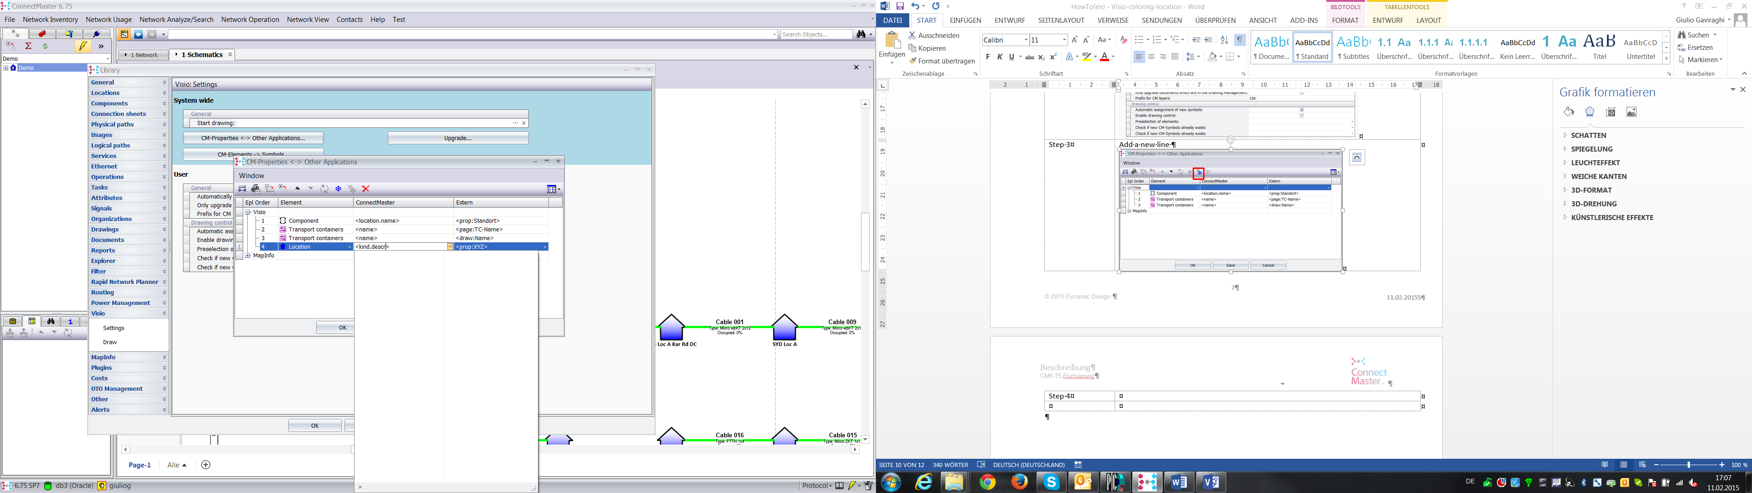Screen dimensions: 1752x493
Task: Click the red X delete icon in CM-Properties
Action: (x=365, y=189)
